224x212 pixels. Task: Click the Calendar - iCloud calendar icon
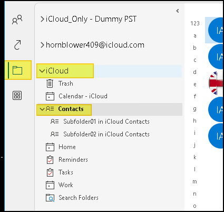click(50, 96)
